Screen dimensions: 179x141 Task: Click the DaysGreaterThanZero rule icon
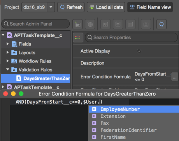tap(19, 78)
